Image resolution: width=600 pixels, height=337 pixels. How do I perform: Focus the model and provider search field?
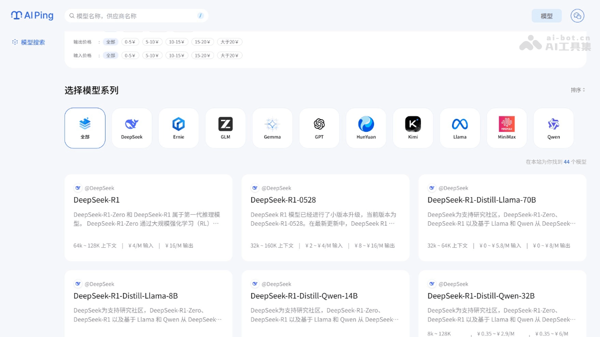135,16
